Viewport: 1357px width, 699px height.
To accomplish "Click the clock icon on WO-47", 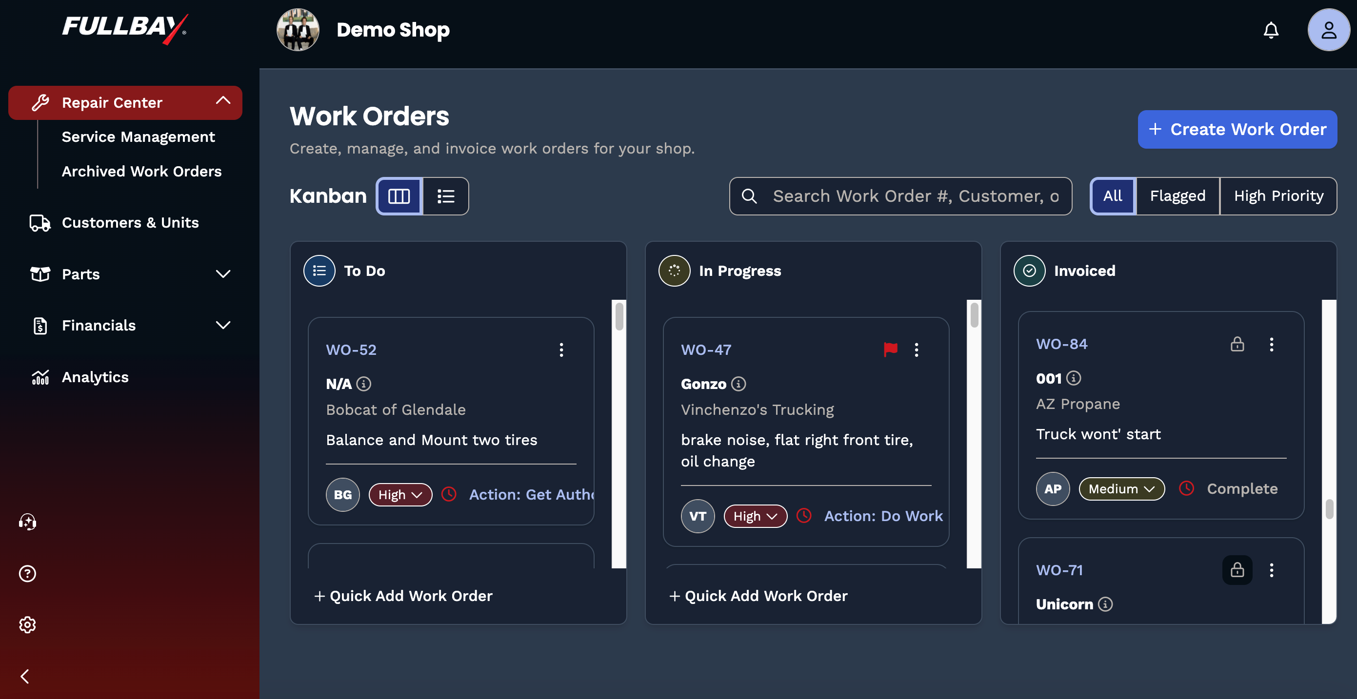I will coord(804,516).
